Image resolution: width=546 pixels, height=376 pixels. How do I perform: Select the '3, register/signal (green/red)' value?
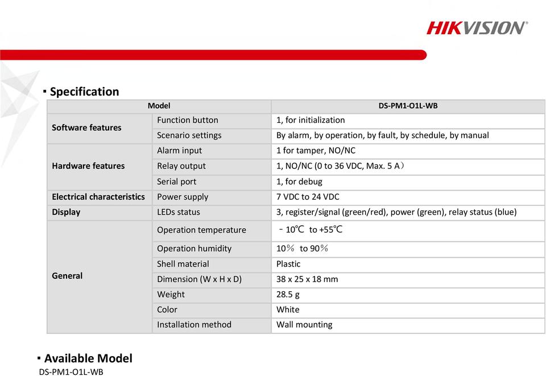(396, 212)
